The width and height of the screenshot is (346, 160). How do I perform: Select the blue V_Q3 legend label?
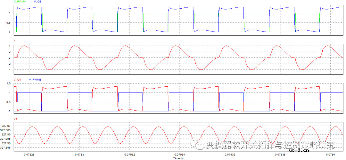[x=37, y=2]
